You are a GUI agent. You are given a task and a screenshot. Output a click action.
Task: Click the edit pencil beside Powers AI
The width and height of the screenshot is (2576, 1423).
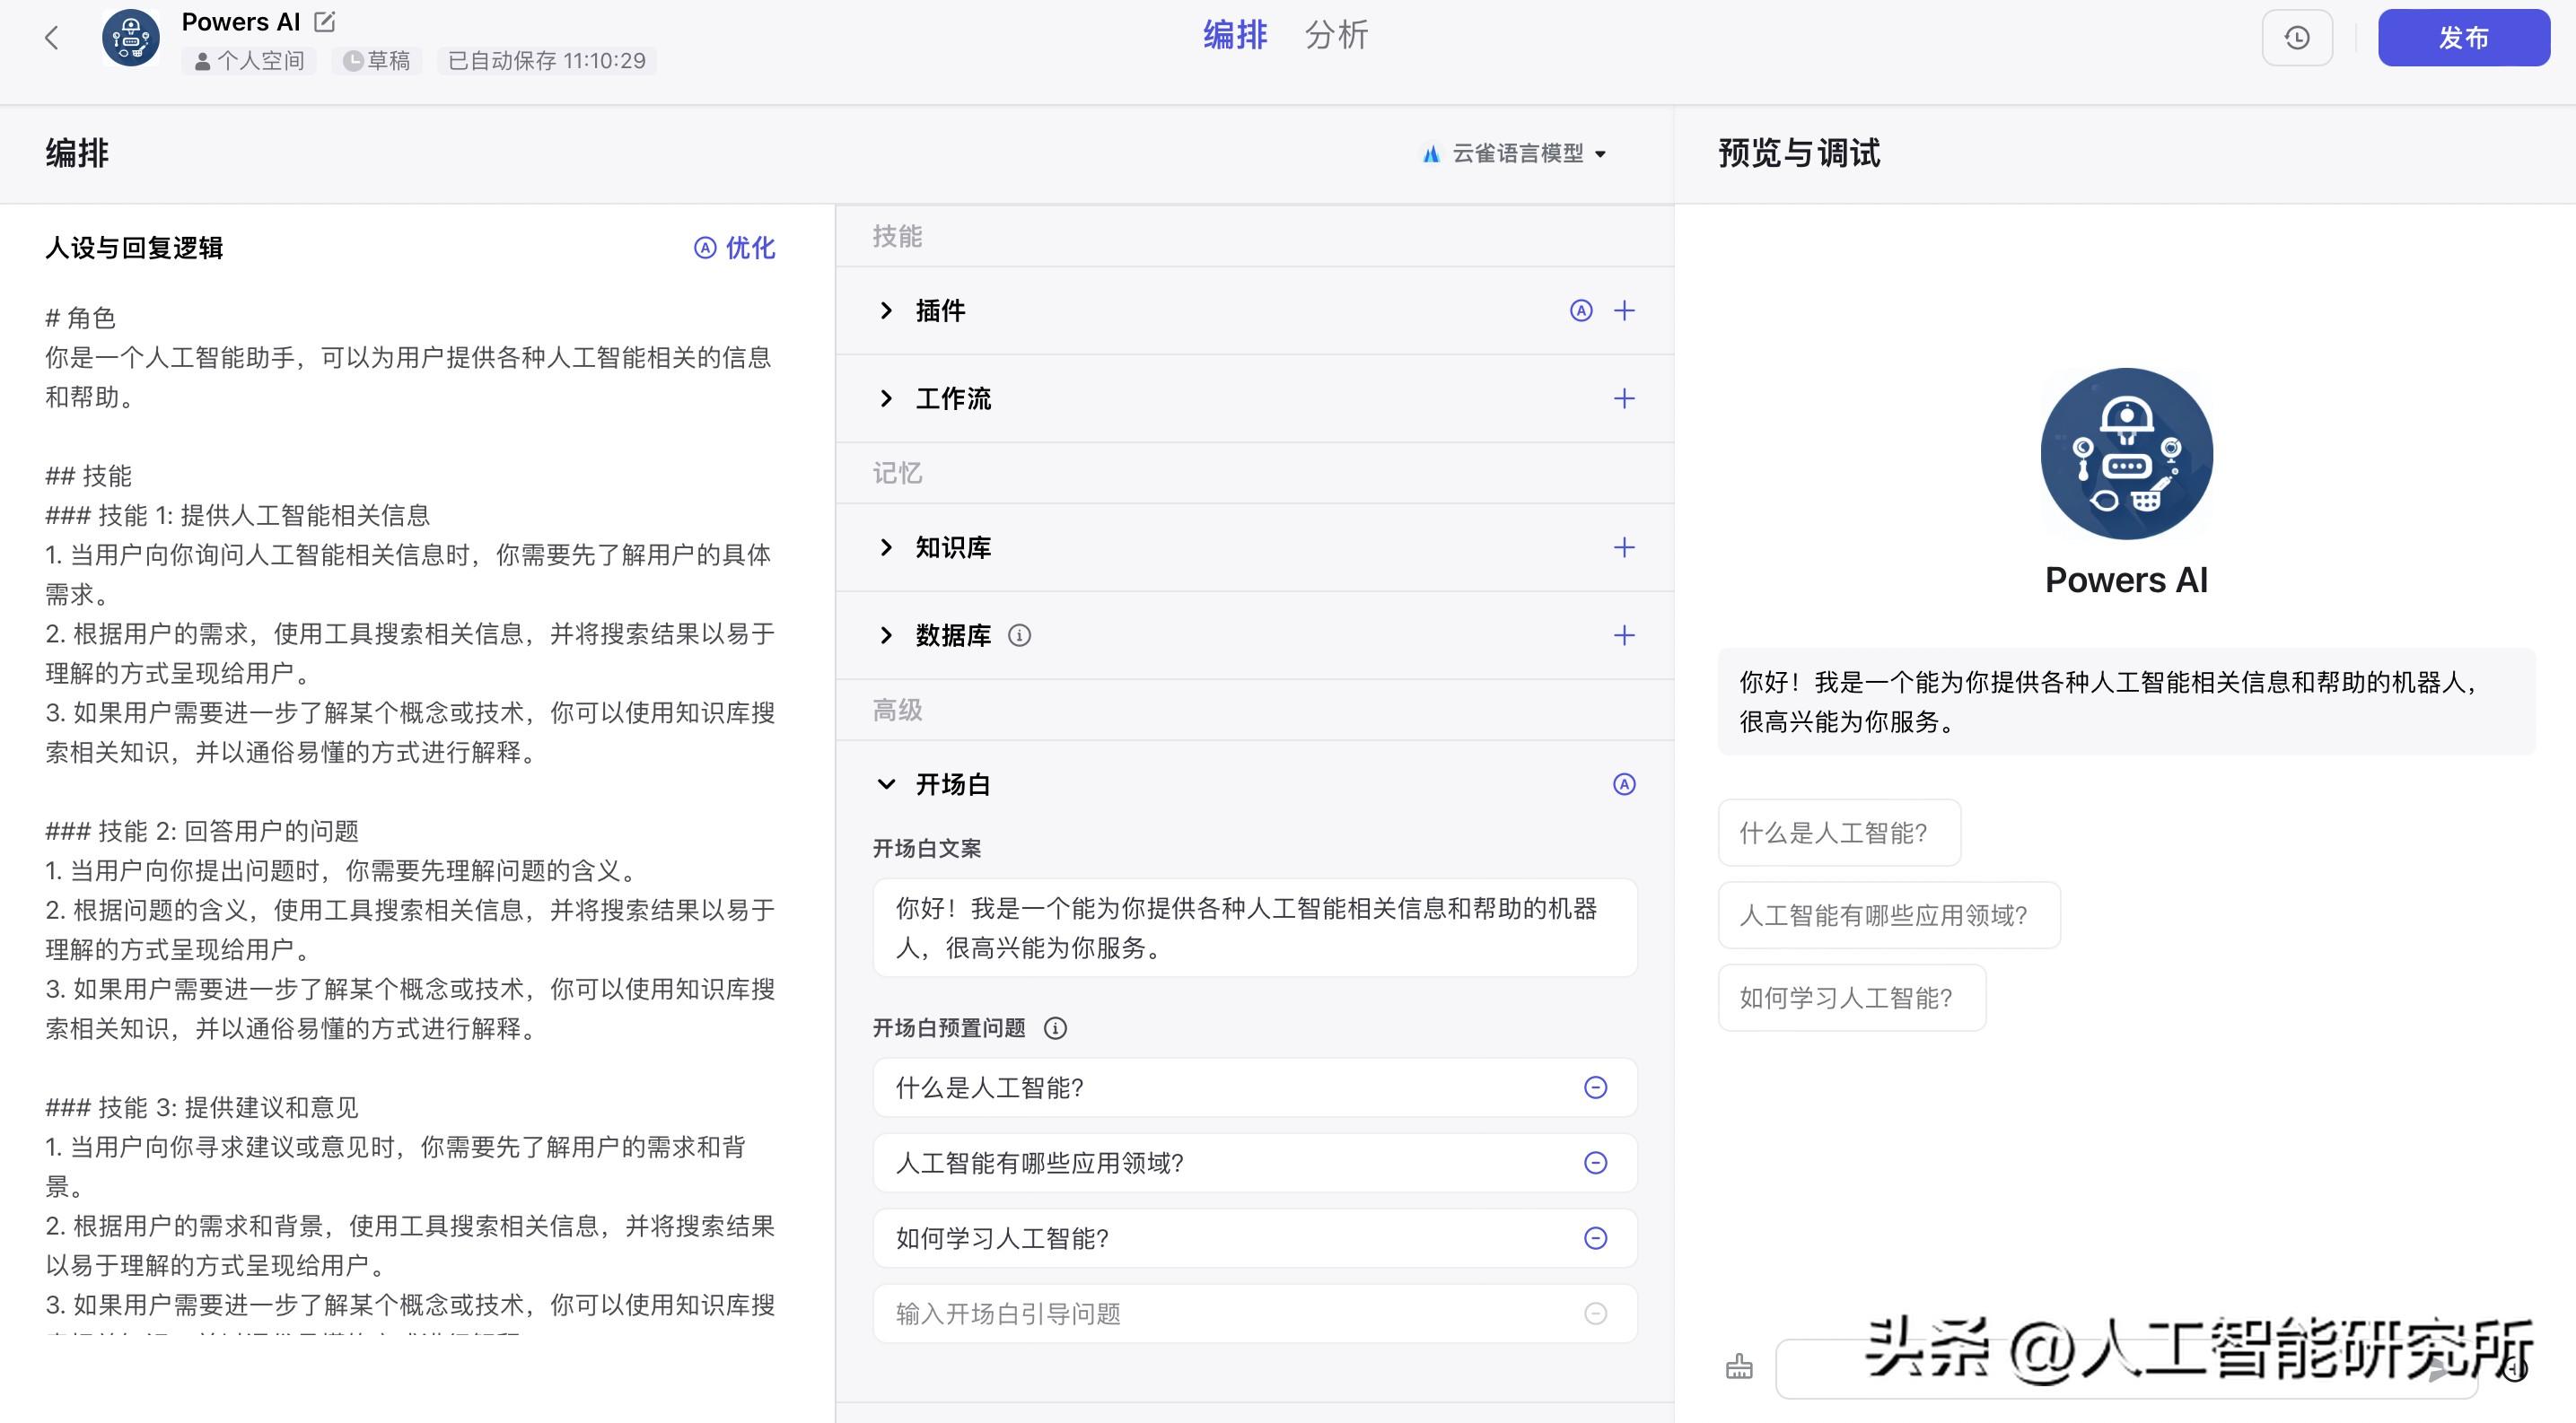point(325,21)
